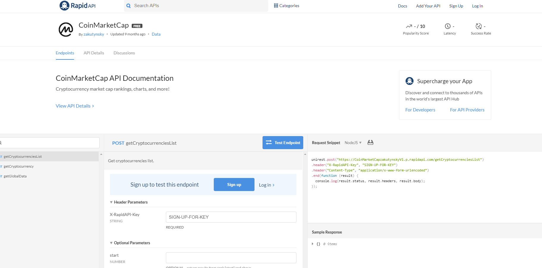Image resolution: width=542 pixels, height=268 pixels.
Task: Expand the Sample Response JSON object
Action: (312, 244)
